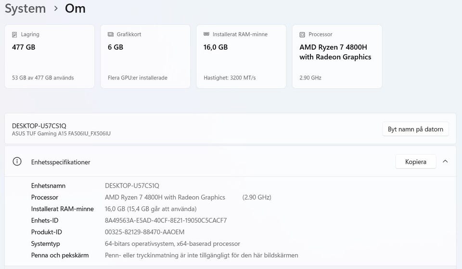Click the Systemtyp value text
The image size is (462, 269).
[172, 243]
